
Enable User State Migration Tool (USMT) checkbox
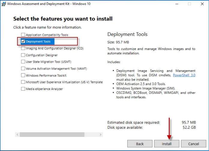[x=23, y=62]
